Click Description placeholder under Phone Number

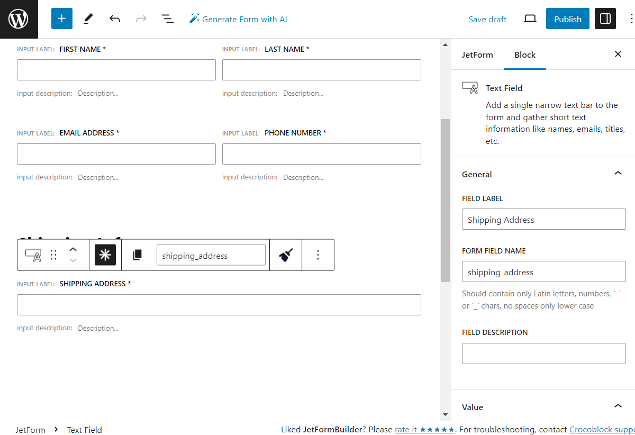tap(303, 178)
